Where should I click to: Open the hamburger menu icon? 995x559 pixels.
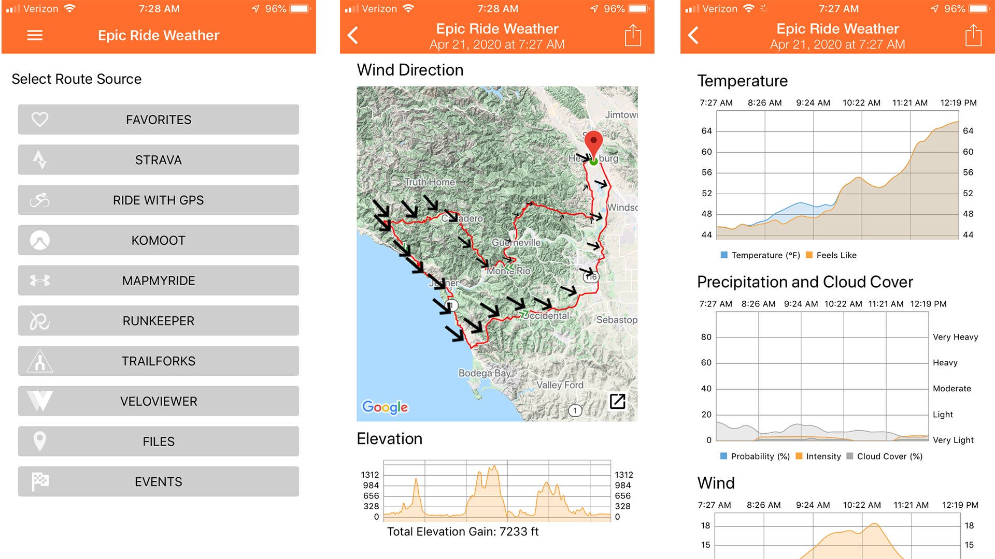(35, 35)
